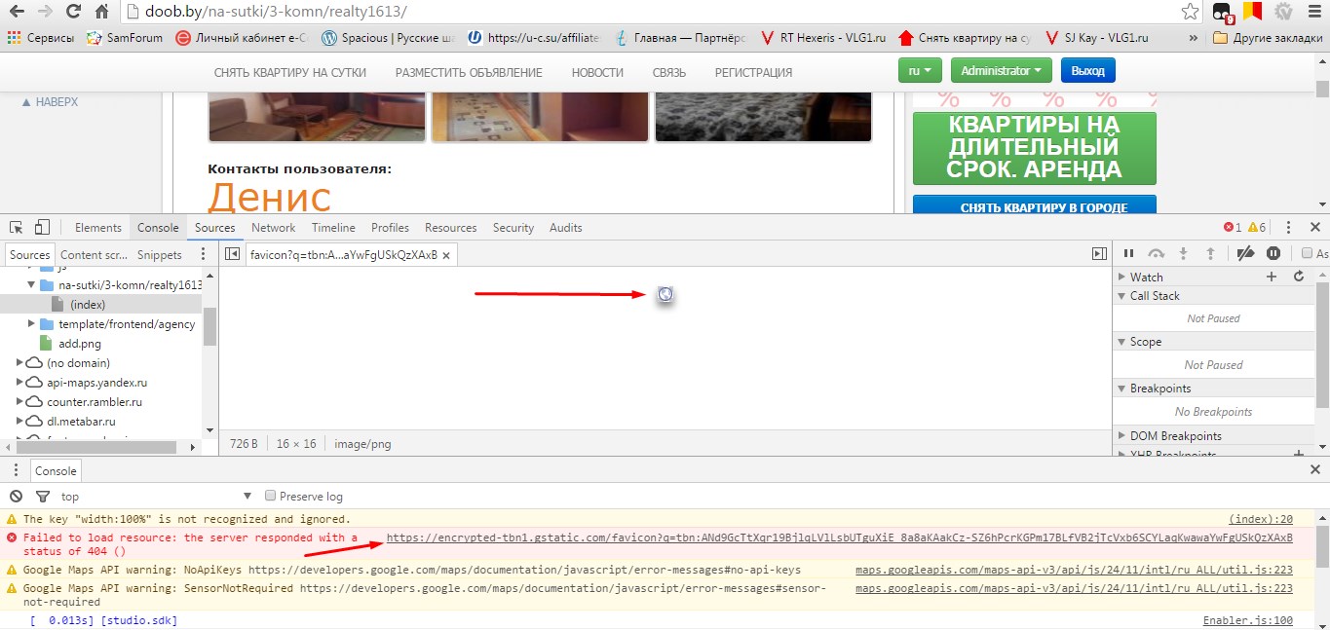Click the browser back arrow
The height and width of the screenshot is (630, 1330).
click(x=17, y=13)
